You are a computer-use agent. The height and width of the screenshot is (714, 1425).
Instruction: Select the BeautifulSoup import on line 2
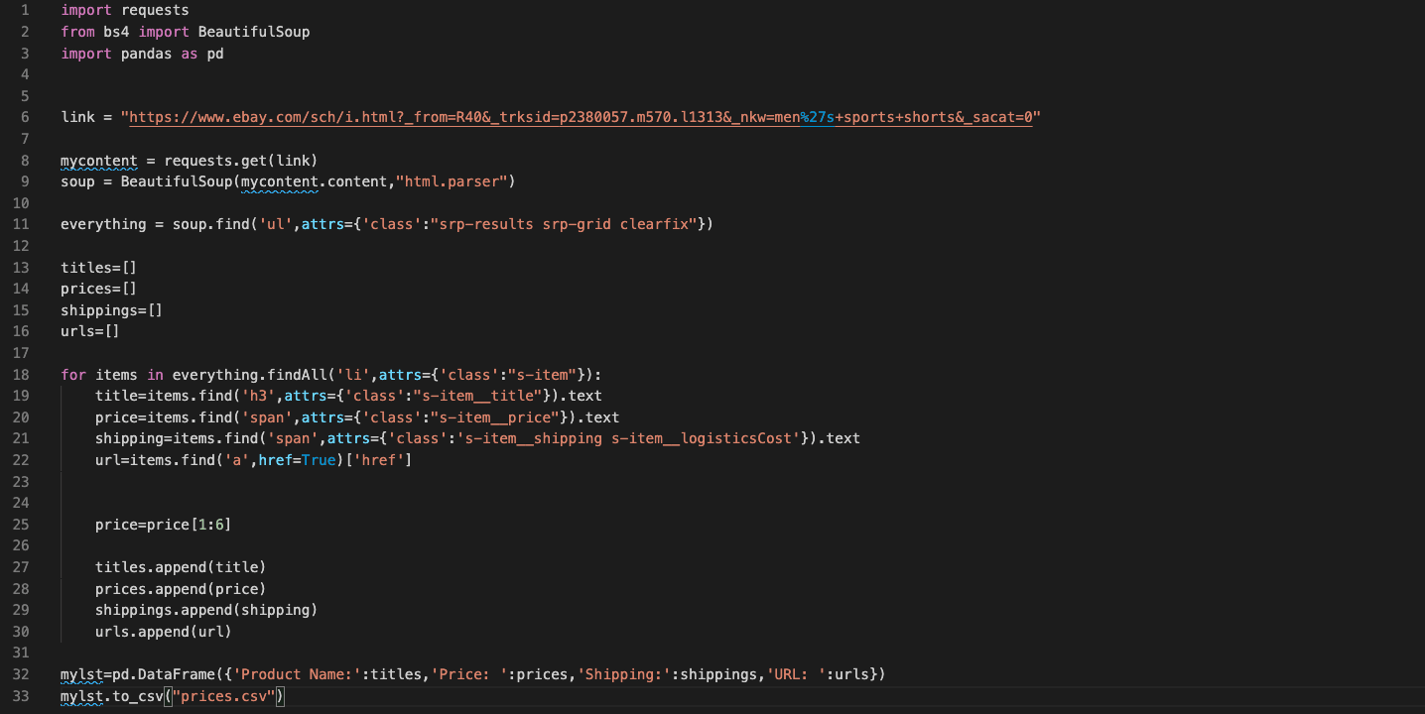(253, 31)
